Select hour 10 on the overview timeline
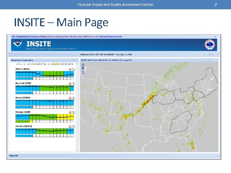The width and height of the screenshot is (231, 173). click(x=17, y=64)
